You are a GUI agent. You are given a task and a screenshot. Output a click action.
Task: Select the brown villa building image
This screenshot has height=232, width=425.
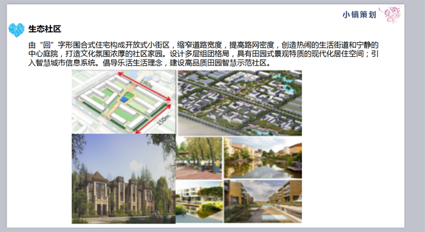pyautogui.click(x=124, y=179)
